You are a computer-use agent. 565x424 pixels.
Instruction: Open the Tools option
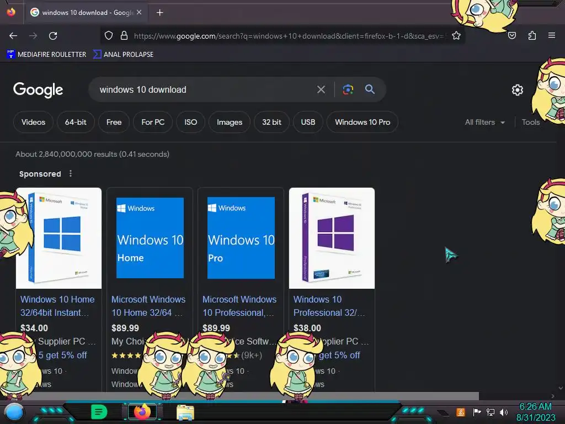coord(530,122)
